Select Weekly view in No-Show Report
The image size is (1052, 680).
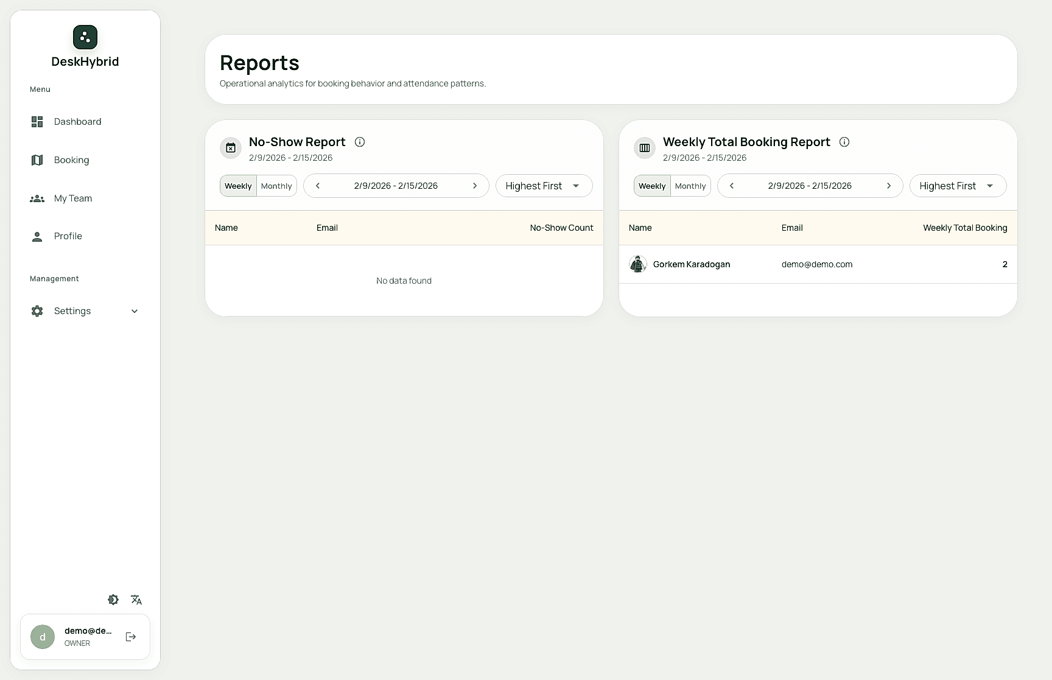(237, 186)
